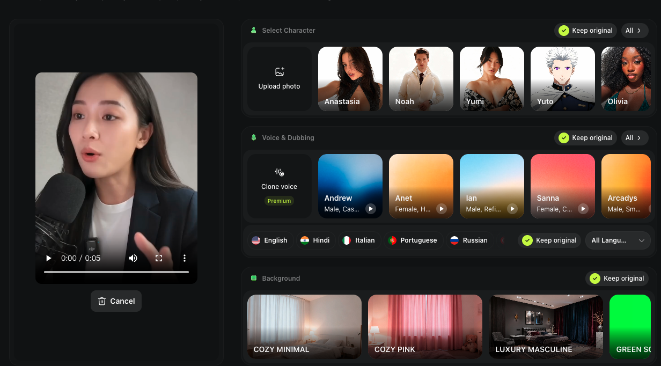Toggle Keep original for Select Character
The width and height of the screenshot is (661, 366).
click(585, 31)
